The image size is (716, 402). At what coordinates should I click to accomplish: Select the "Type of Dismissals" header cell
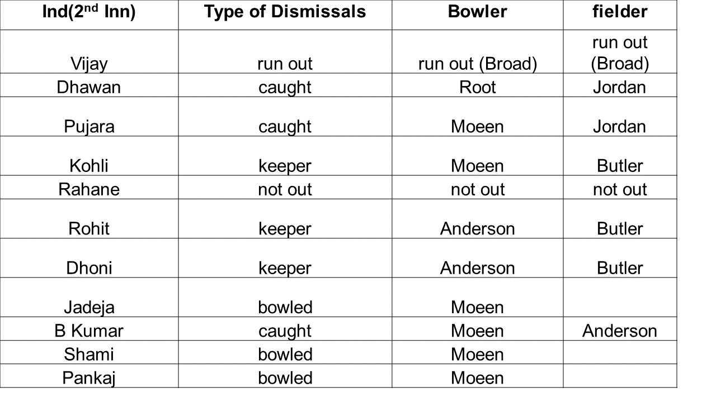(x=285, y=12)
